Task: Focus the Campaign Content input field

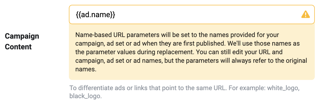Action: (192, 14)
